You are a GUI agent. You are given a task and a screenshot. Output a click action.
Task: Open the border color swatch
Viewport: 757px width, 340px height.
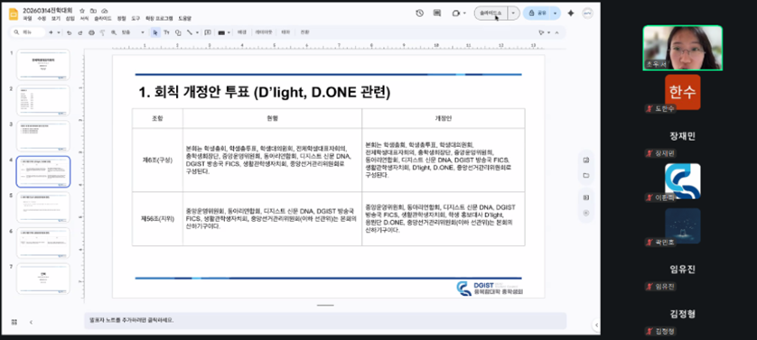221,32
